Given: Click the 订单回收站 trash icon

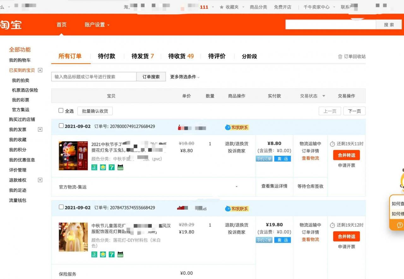Looking at the screenshot, I should [x=340, y=56].
